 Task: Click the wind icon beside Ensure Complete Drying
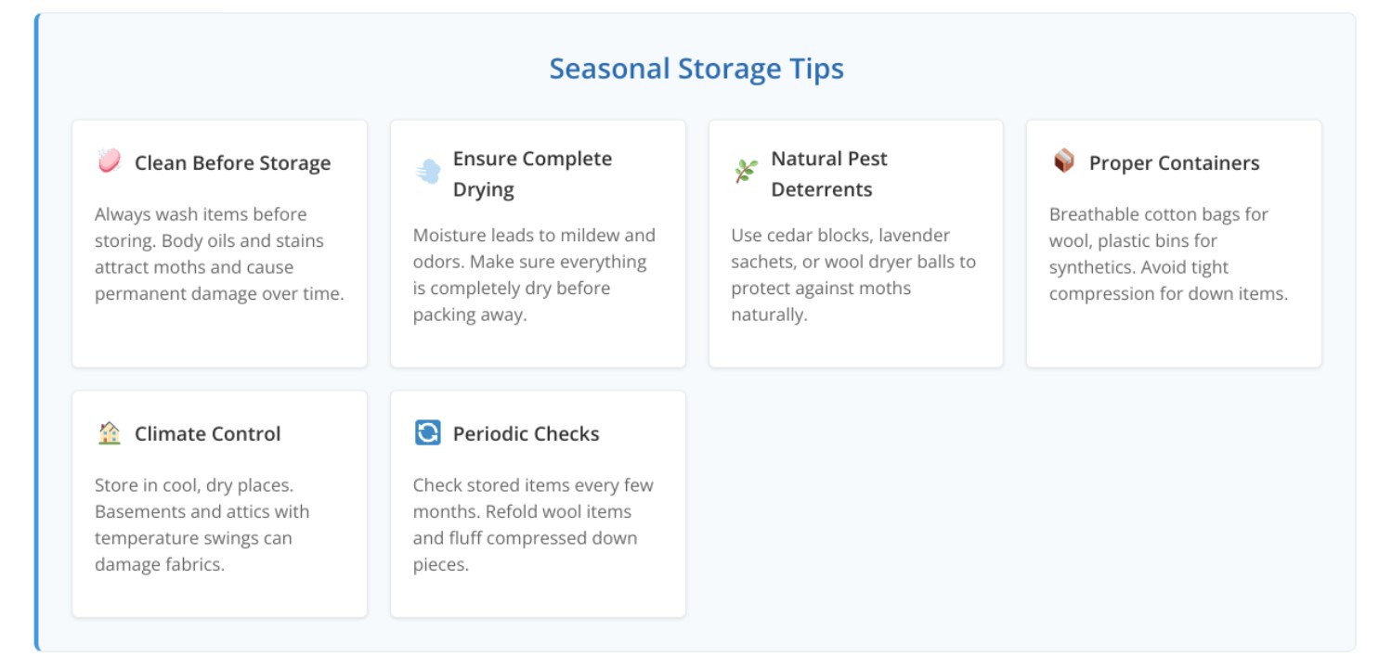(x=428, y=172)
